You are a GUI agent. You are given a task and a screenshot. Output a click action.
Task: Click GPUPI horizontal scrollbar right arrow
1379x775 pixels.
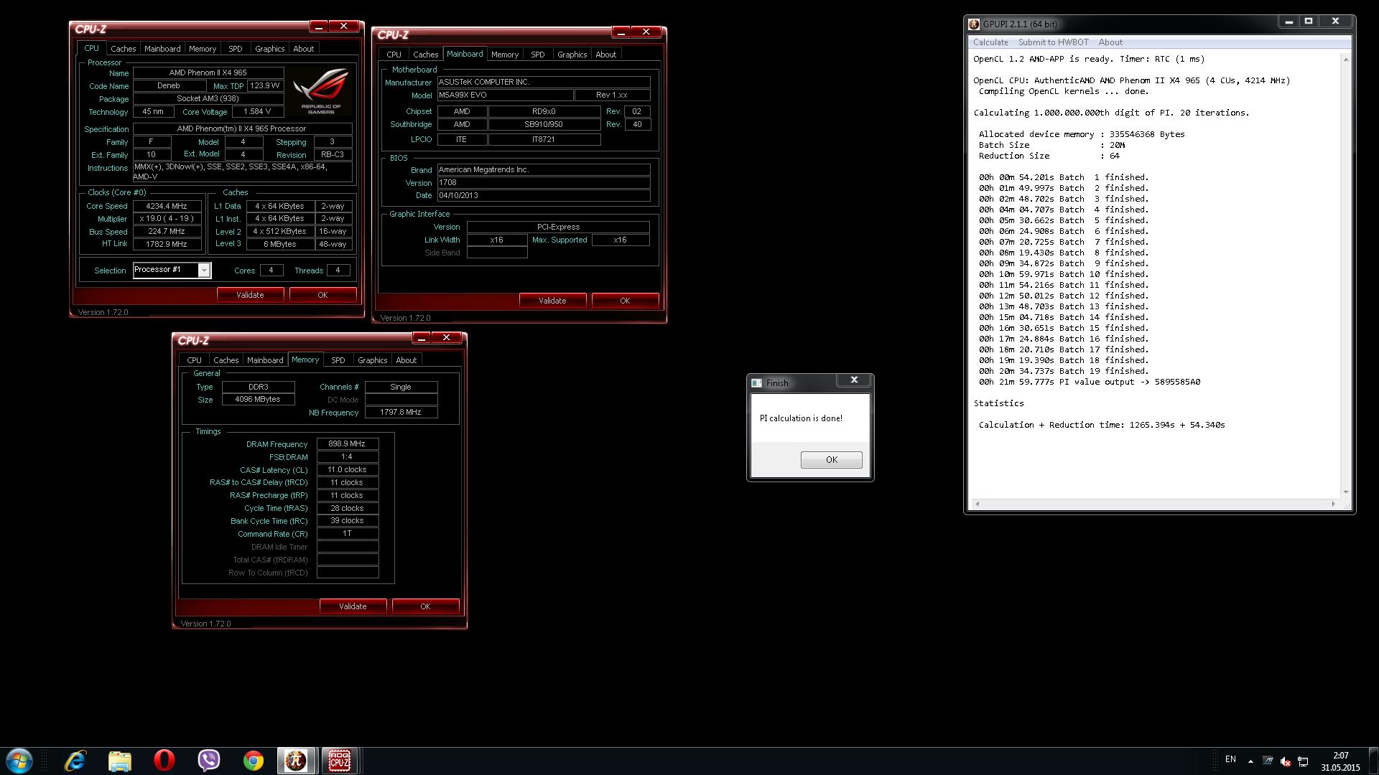pyautogui.click(x=1333, y=504)
